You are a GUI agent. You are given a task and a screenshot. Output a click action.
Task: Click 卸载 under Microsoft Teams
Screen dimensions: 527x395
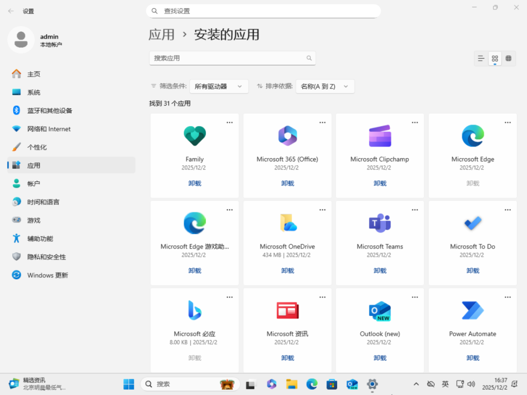(380, 271)
